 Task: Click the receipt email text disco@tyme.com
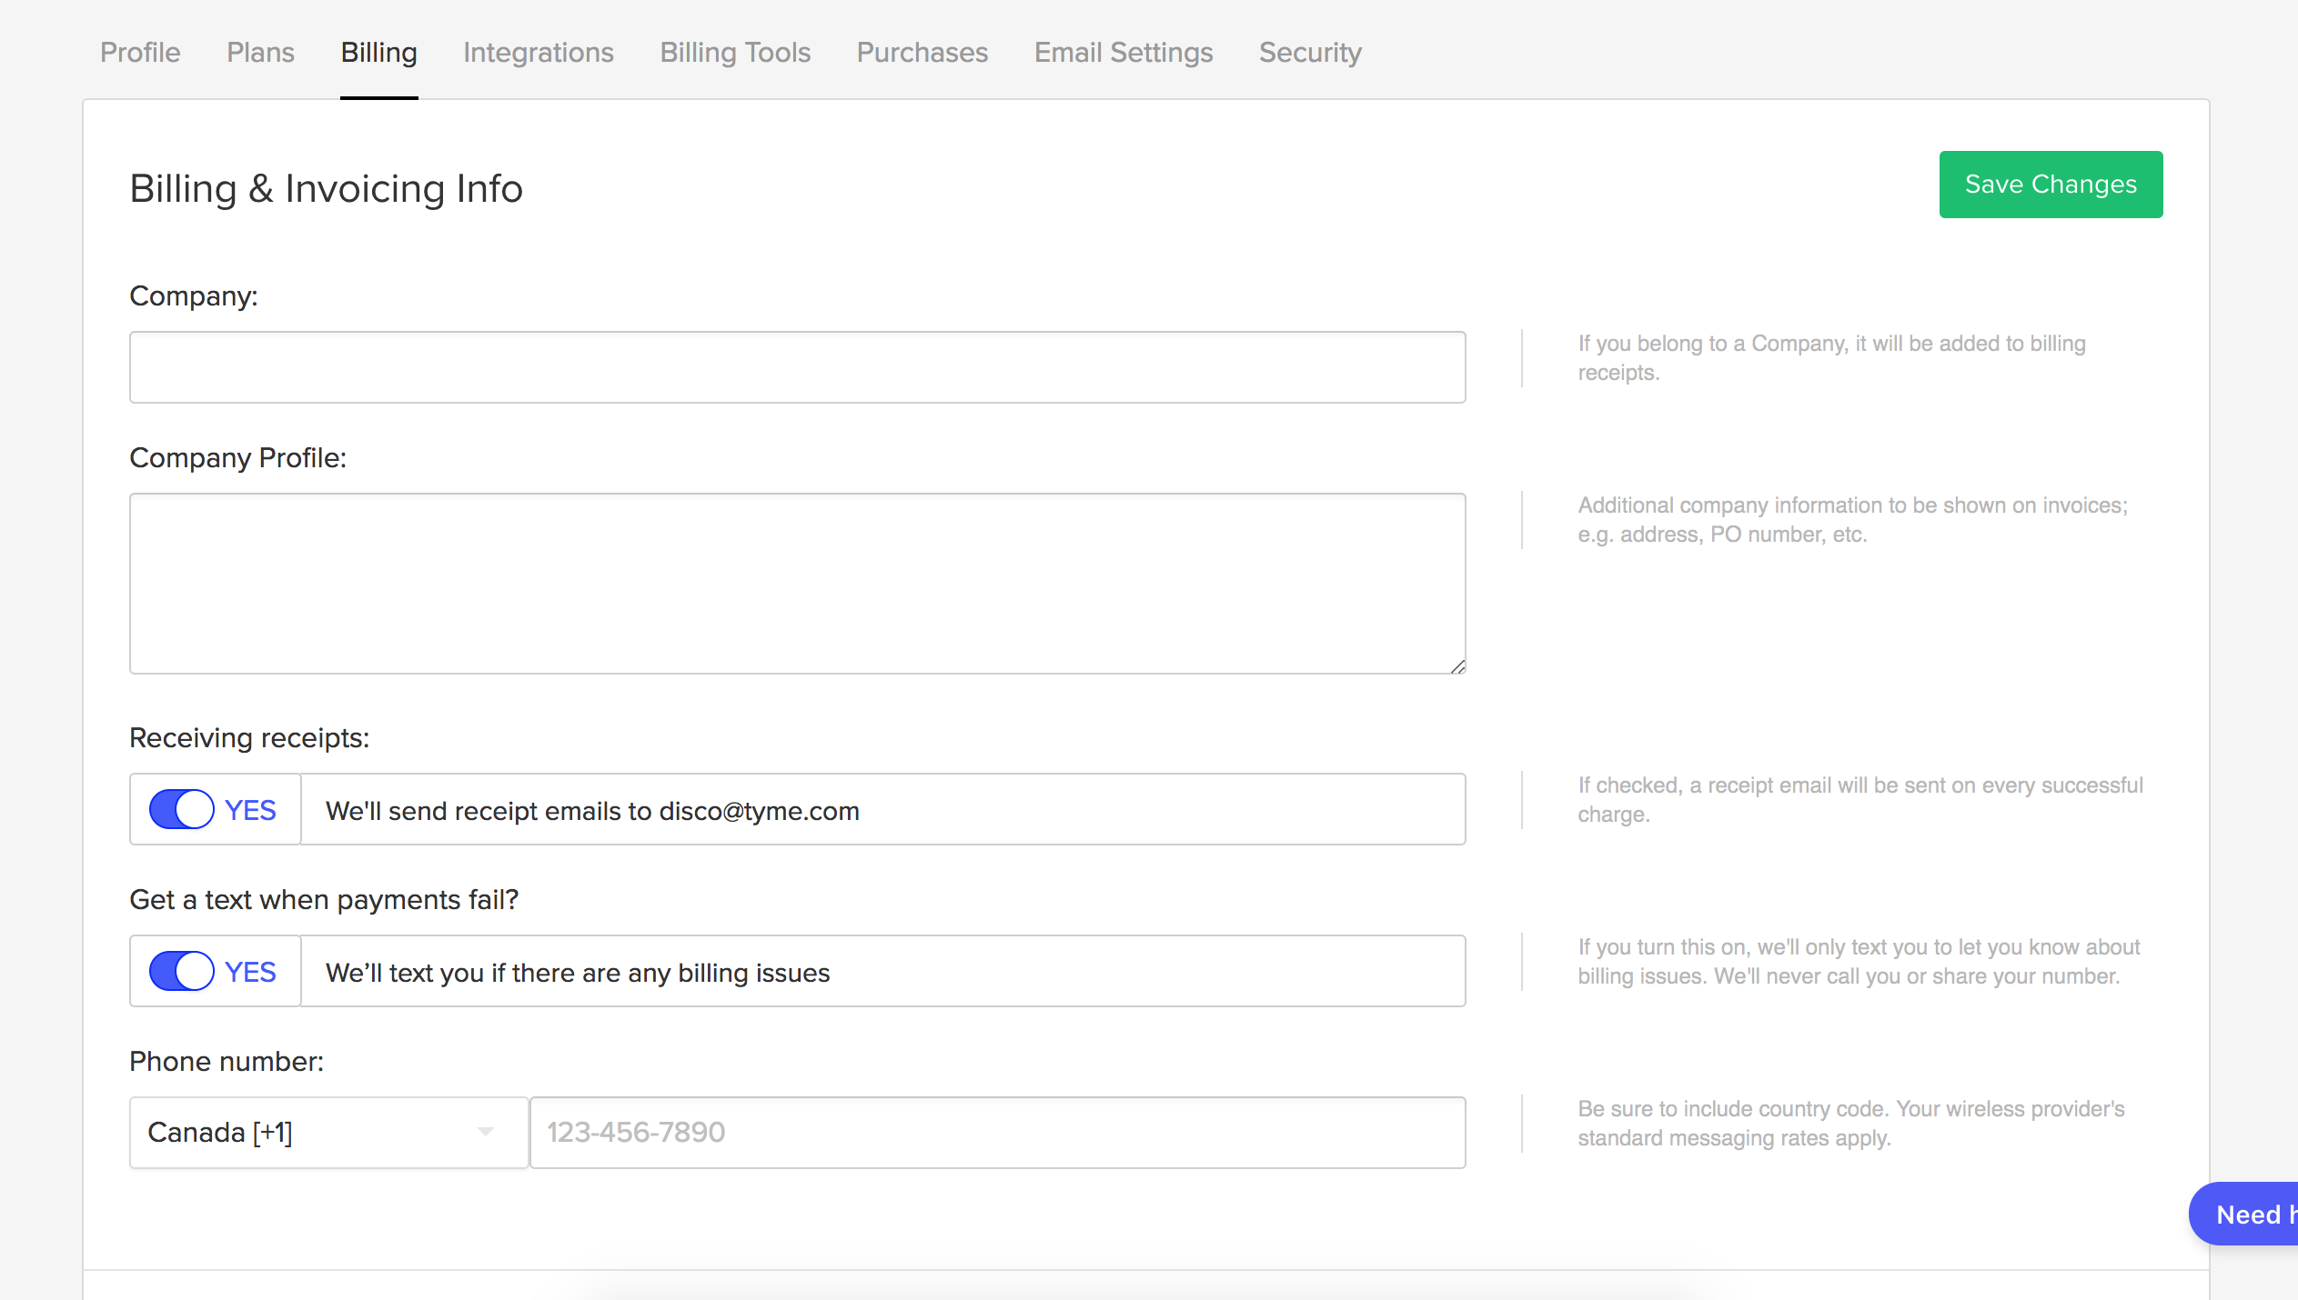coord(759,811)
